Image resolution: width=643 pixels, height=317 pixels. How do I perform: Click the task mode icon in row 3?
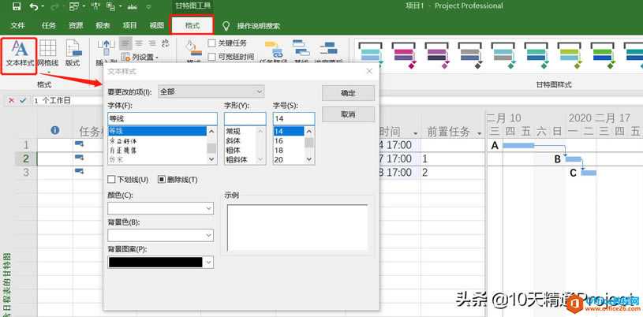pos(79,171)
